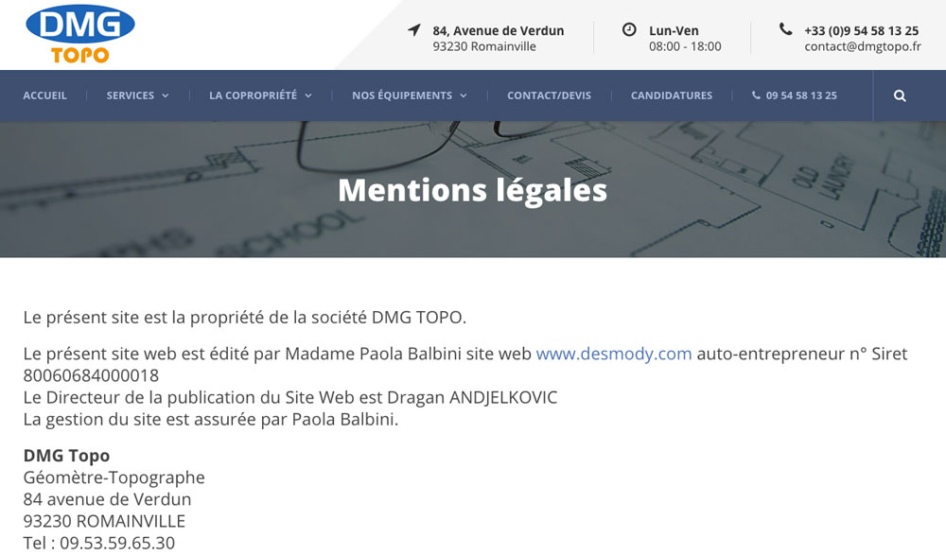The width and height of the screenshot is (946, 555).
Task: Click the DMG Topo logo
Action: [x=80, y=34]
